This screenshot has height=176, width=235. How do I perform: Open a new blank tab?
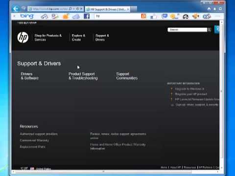(x=134, y=9)
